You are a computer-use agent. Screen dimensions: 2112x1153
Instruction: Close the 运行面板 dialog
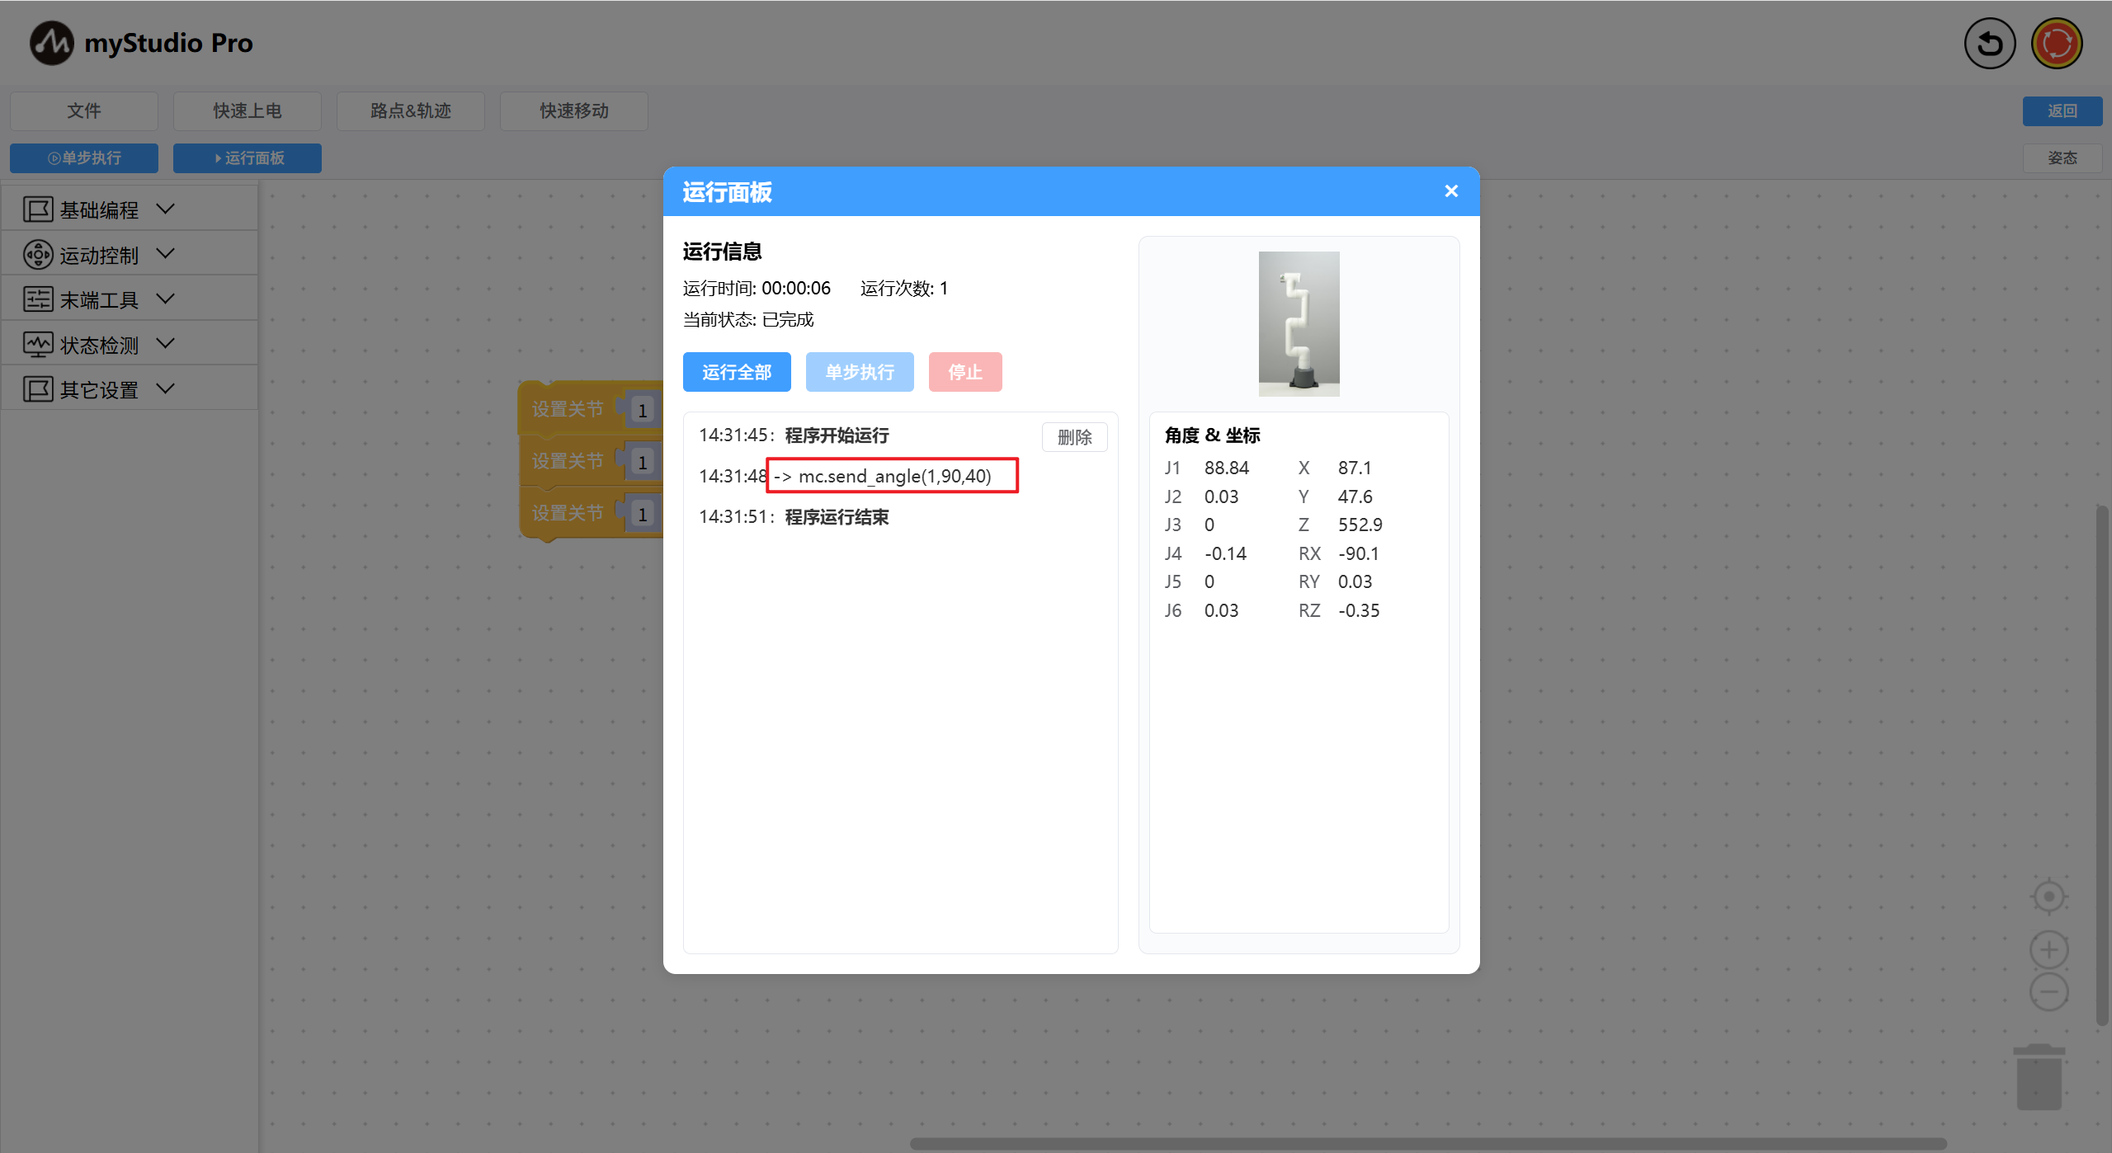point(1451,191)
